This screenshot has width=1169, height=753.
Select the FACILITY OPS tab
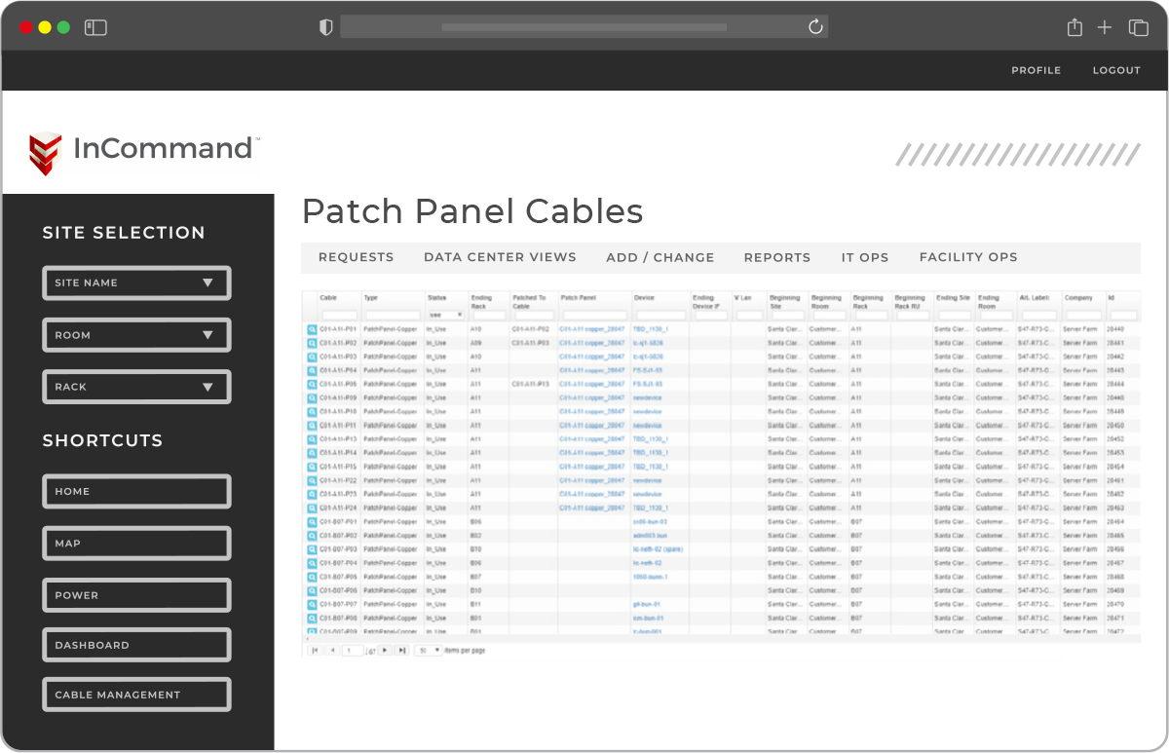[x=968, y=257]
